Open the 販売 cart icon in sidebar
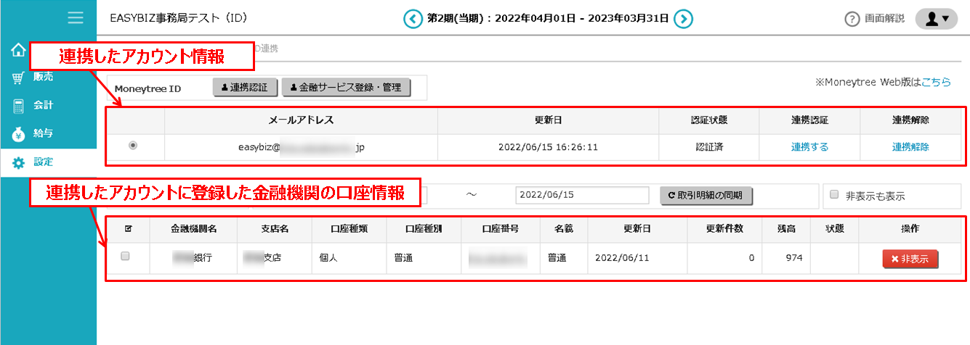This screenshot has height=345, width=970. pyautogui.click(x=18, y=77)
